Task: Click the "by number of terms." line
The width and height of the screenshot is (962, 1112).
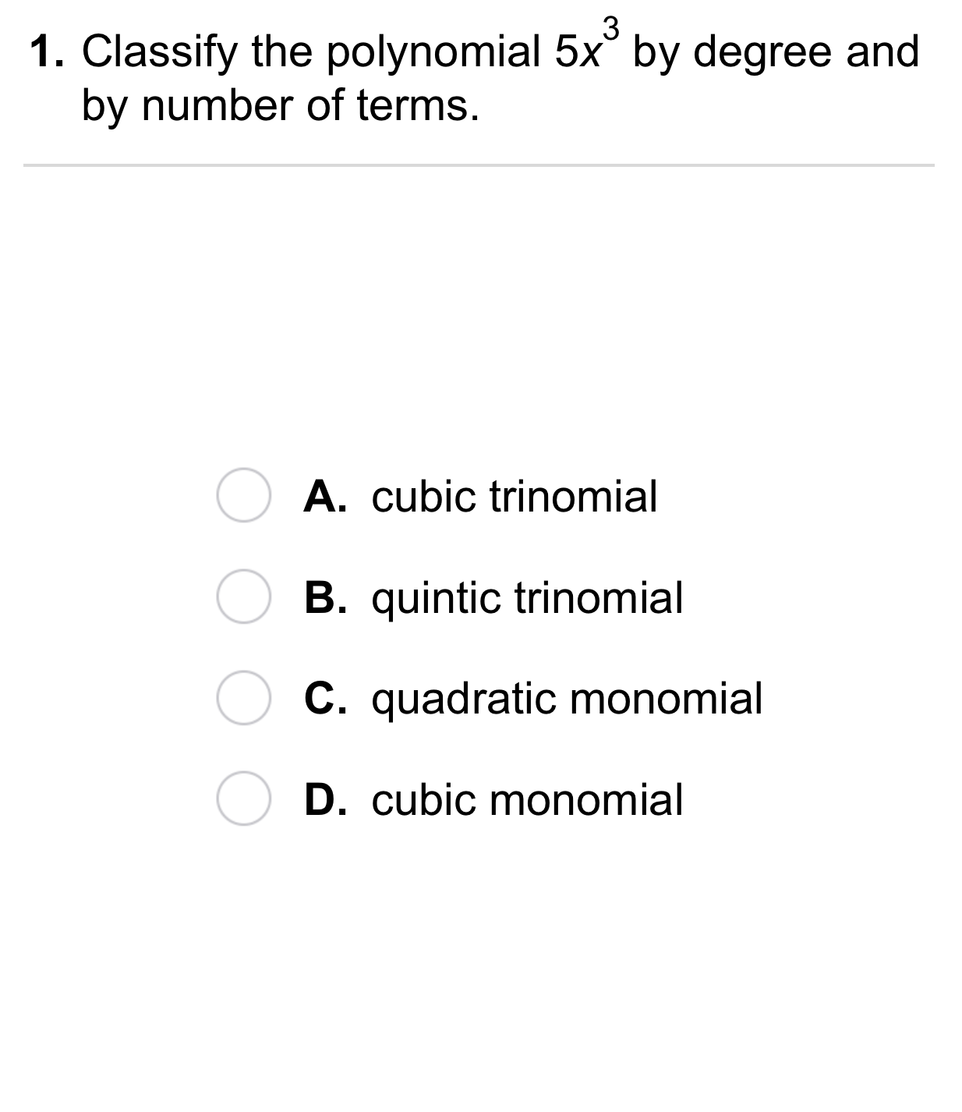Action: 281,106
